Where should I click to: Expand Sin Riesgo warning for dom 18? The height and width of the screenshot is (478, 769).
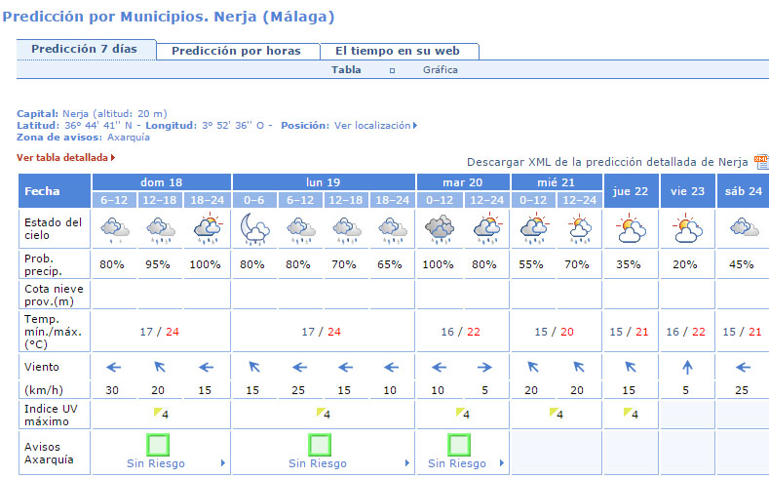(x=161, y=463)
